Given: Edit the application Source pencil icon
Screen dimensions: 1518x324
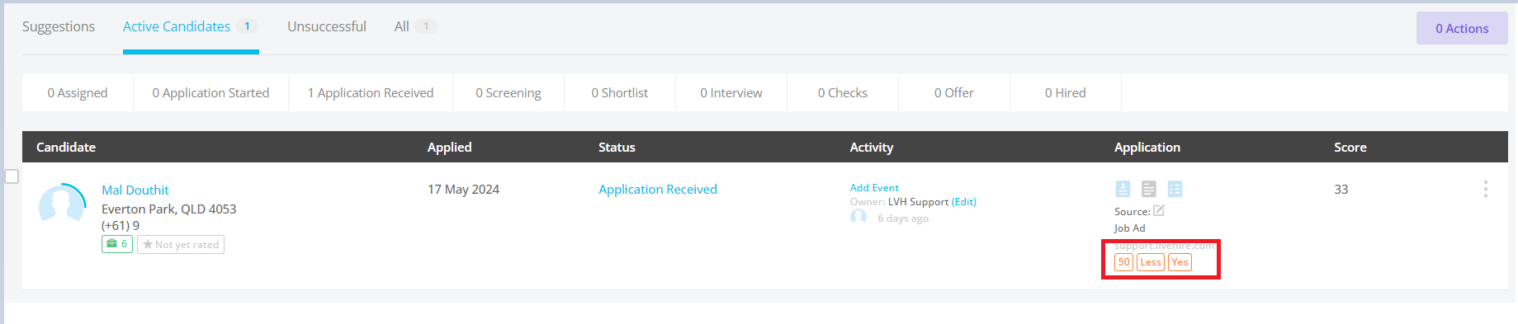Looking at the screenshot, I should click(1159, 211).
